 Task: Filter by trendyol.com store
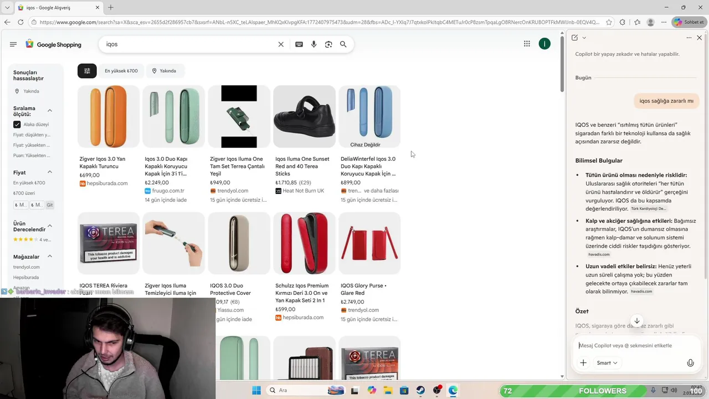[x=27, y=267]
